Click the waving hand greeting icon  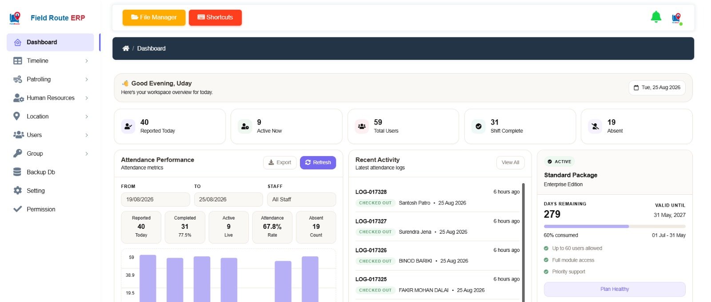(x=125, y=83)
